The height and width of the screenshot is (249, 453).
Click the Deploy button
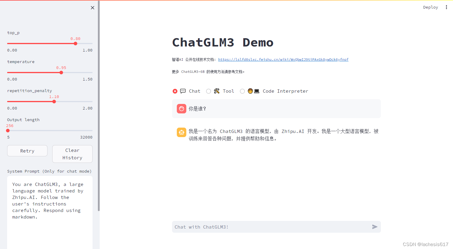(x=430, y=7)
